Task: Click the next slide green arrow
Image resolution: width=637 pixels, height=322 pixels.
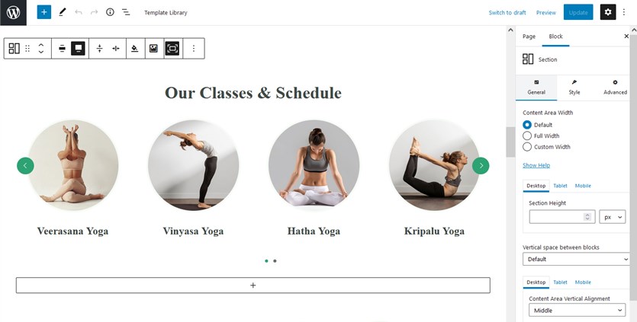Action: point(481,165)
